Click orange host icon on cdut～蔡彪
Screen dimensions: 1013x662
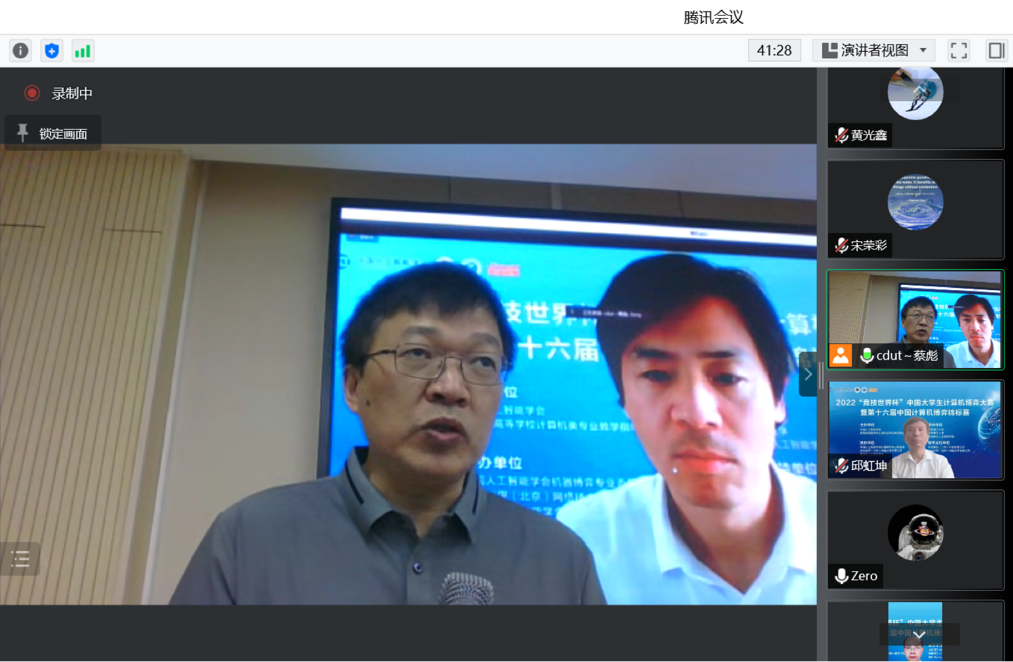click(841, 355)
